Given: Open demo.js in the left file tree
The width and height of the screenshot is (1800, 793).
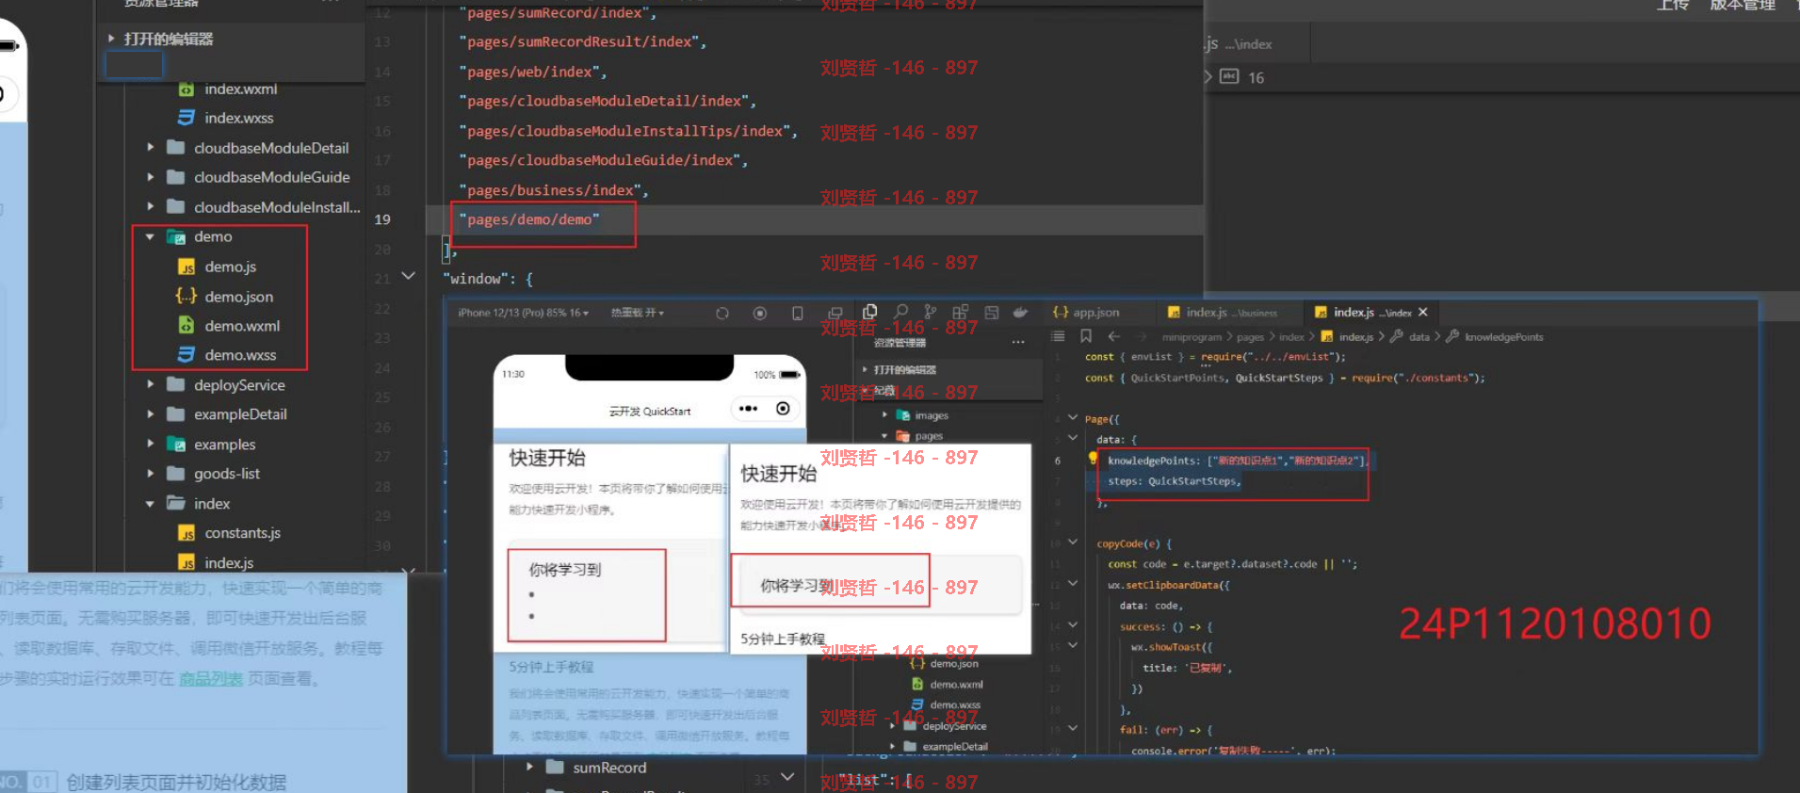Looking at the screenshot, I should (231, 267).
